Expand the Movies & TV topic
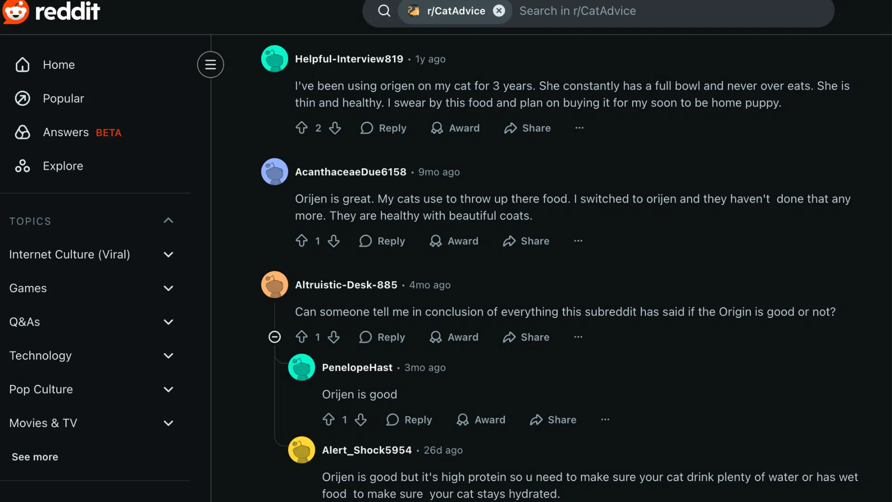Viewport: 892px width, 502px height. tap(168, 423)
